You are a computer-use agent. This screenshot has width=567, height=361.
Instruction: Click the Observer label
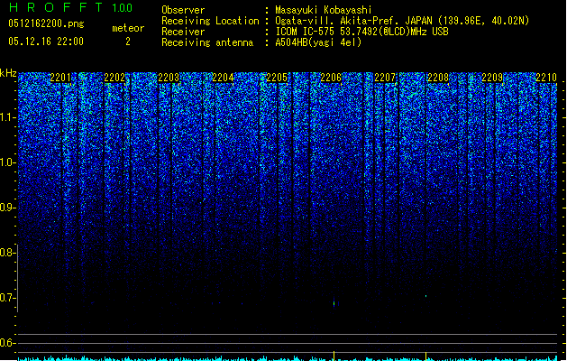click(x=183, y=10)
